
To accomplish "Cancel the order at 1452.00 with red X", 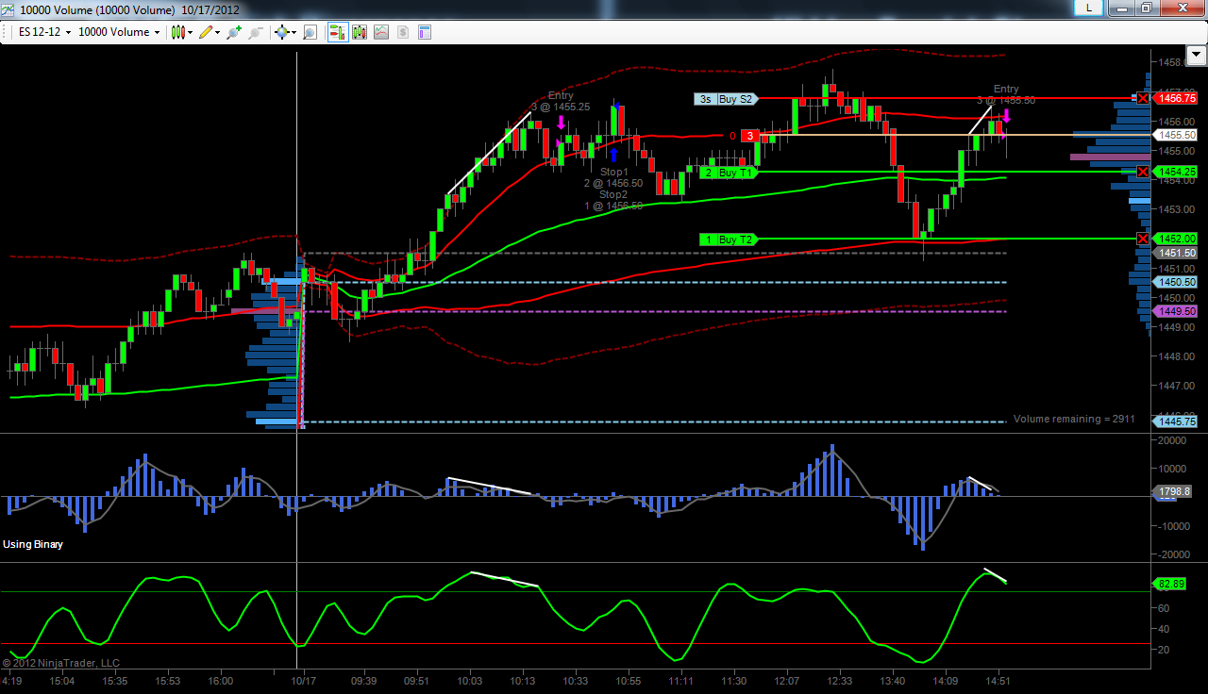I will click(x=1143, y=239).
